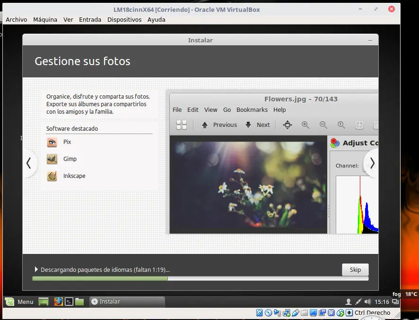
Task: Click the volume speaker tray icon
Action: 368,302
